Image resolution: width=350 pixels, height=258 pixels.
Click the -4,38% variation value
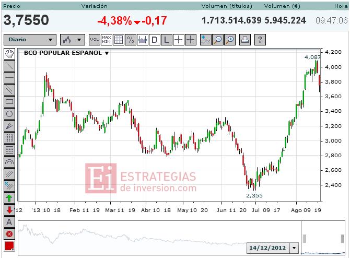click(x=114, y=21)
